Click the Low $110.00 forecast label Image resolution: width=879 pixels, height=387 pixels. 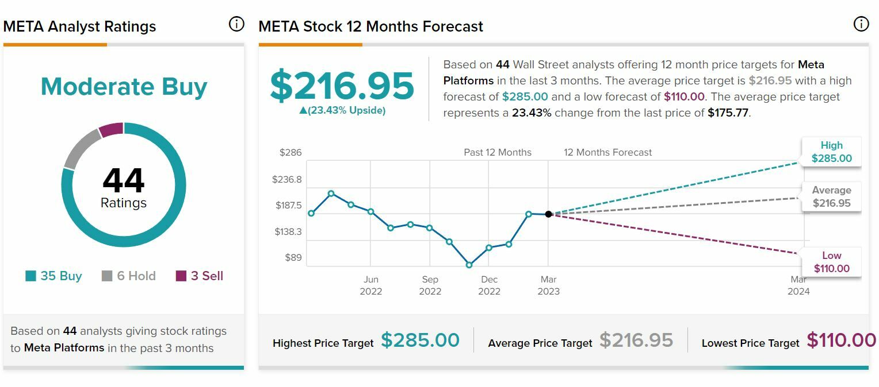(x=831, y=262)
